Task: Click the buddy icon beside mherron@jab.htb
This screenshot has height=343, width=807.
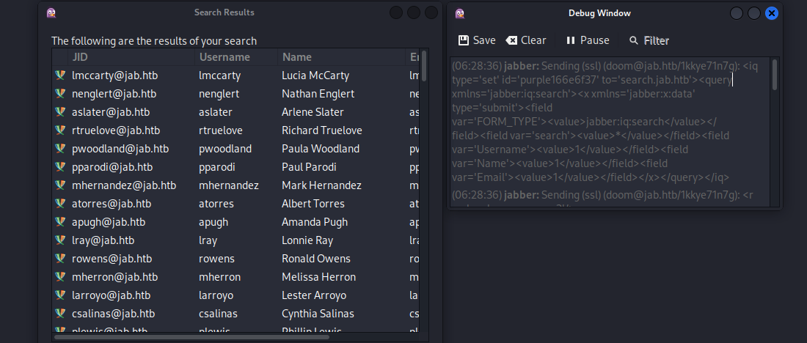Action: coord(60,277)
